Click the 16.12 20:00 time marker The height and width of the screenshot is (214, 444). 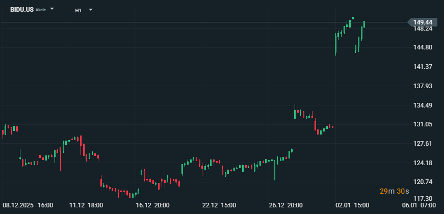152,205
